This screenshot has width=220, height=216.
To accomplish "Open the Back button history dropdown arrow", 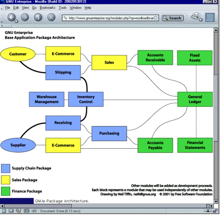I will (16, 21).
